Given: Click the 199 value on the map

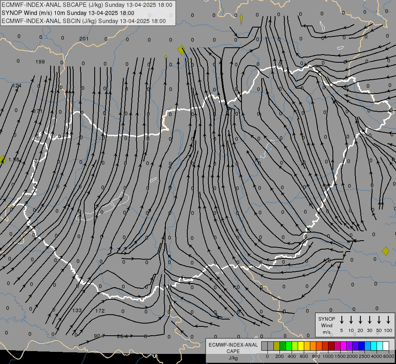Looking at the screenshot, I should click(x=40, y=62).
